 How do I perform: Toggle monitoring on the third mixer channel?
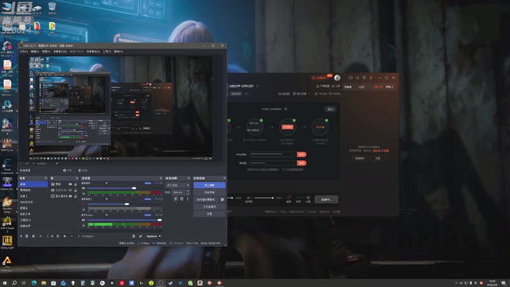click(84, 225)
